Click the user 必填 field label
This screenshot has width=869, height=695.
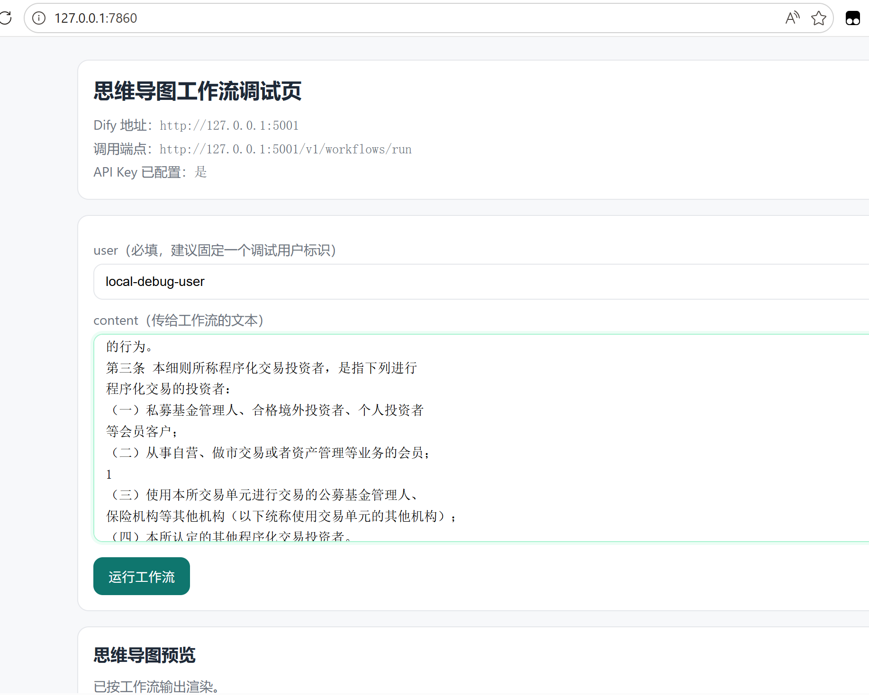215,250
